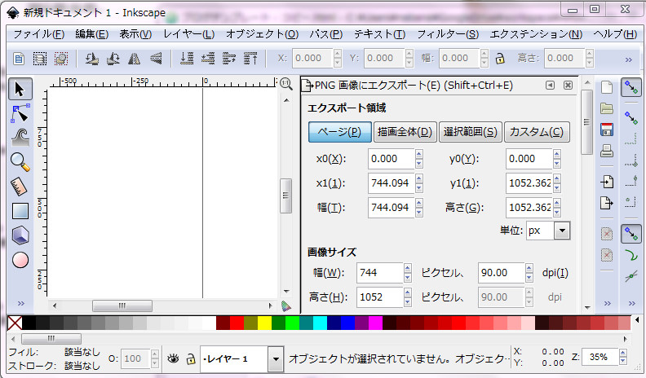Click Print icon in command bar
This screenshot has height=378, width=646.
607,151
